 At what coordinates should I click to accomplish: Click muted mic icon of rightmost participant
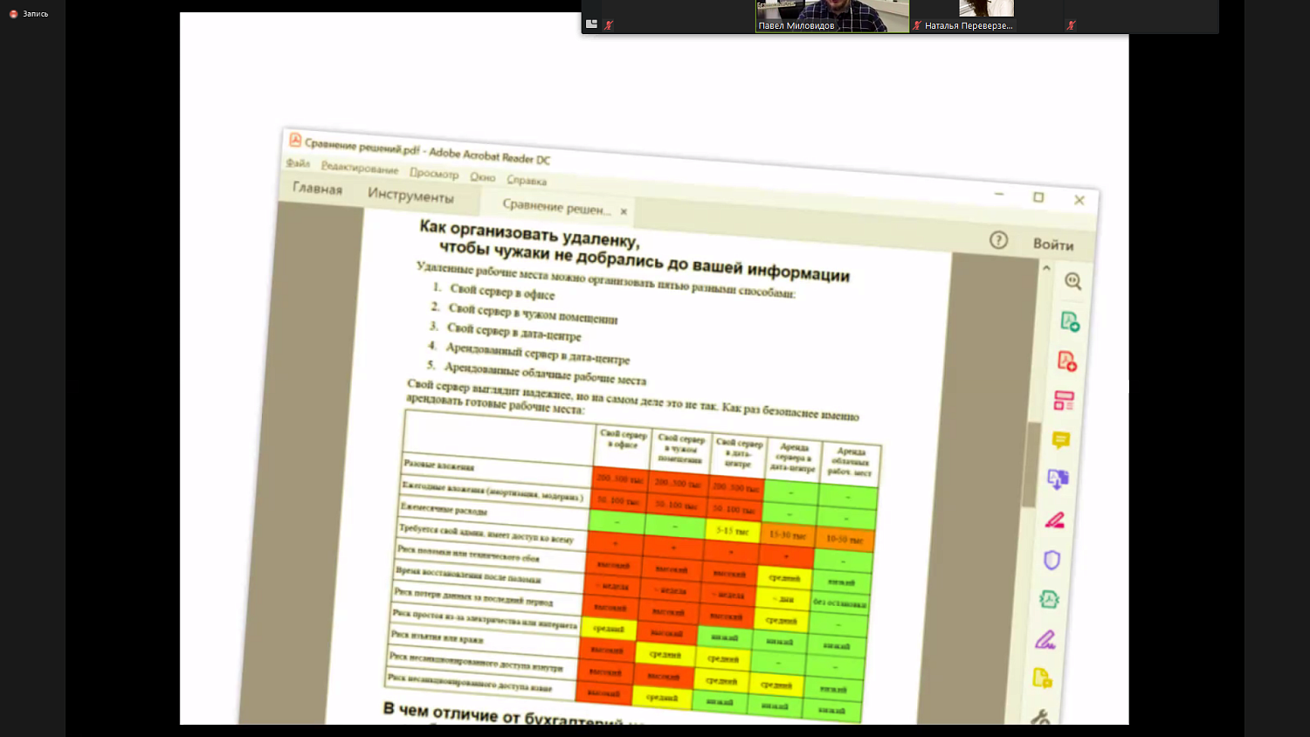[1071, 25]
